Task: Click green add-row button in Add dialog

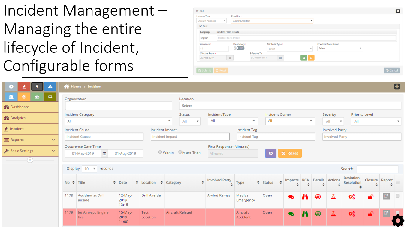Action: pyautogui.click(x=304, y=58)
